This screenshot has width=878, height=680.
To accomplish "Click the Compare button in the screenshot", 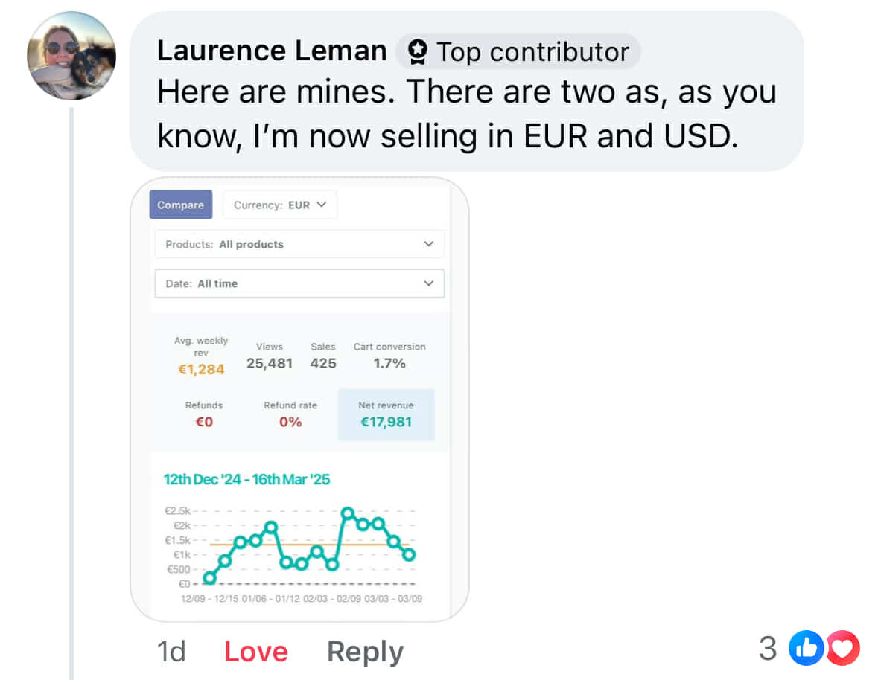I will tap(180, 205).
